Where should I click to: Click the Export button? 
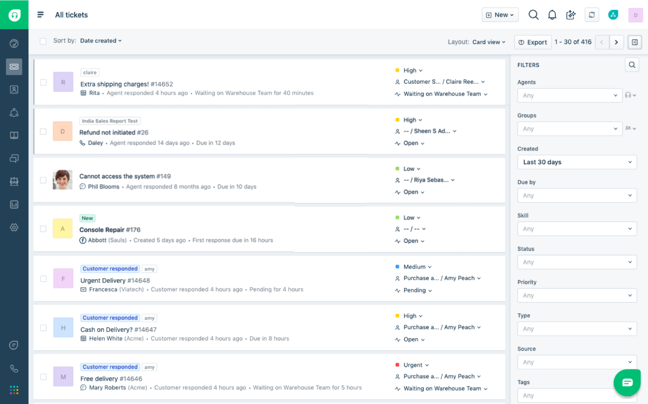point(533,42)
